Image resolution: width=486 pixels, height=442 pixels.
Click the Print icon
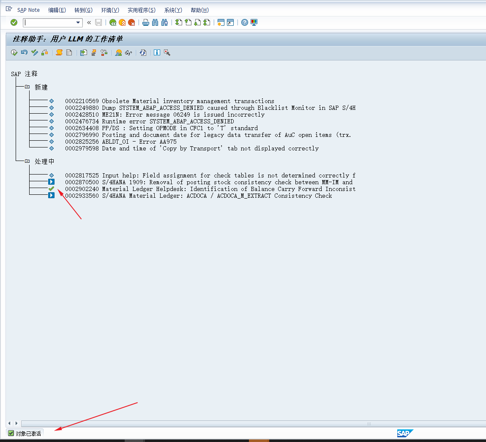pyautogui.click(x=146, y=22)
